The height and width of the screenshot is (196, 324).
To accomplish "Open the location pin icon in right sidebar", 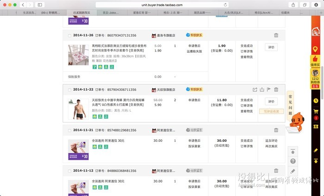I will (315, 50).
